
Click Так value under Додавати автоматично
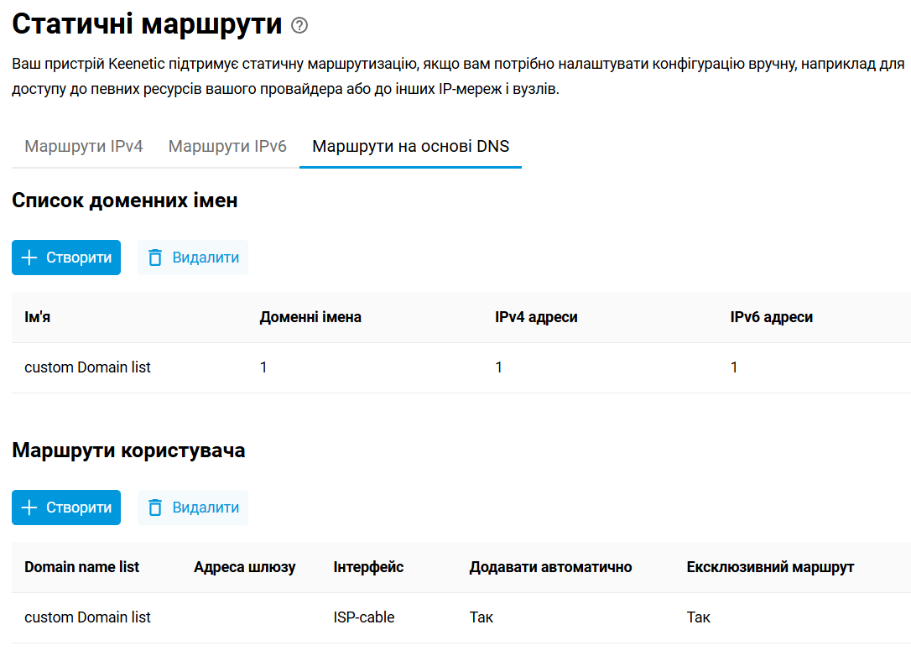(482, 617)
